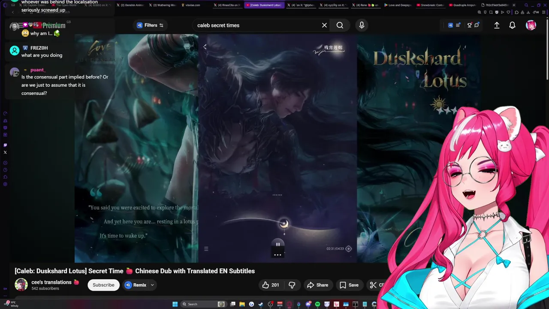Pause the video with center pause button

click(x=278, y=244)
